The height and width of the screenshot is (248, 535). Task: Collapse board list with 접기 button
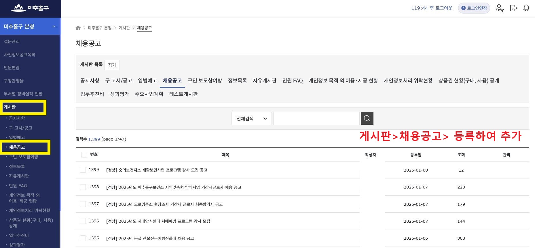tap(112, 65)
